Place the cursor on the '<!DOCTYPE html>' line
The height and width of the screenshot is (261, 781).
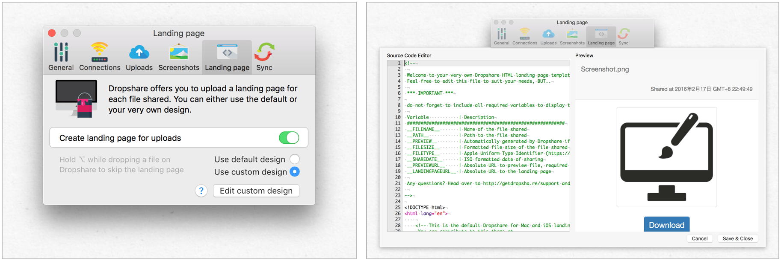[x=425, y=208]
